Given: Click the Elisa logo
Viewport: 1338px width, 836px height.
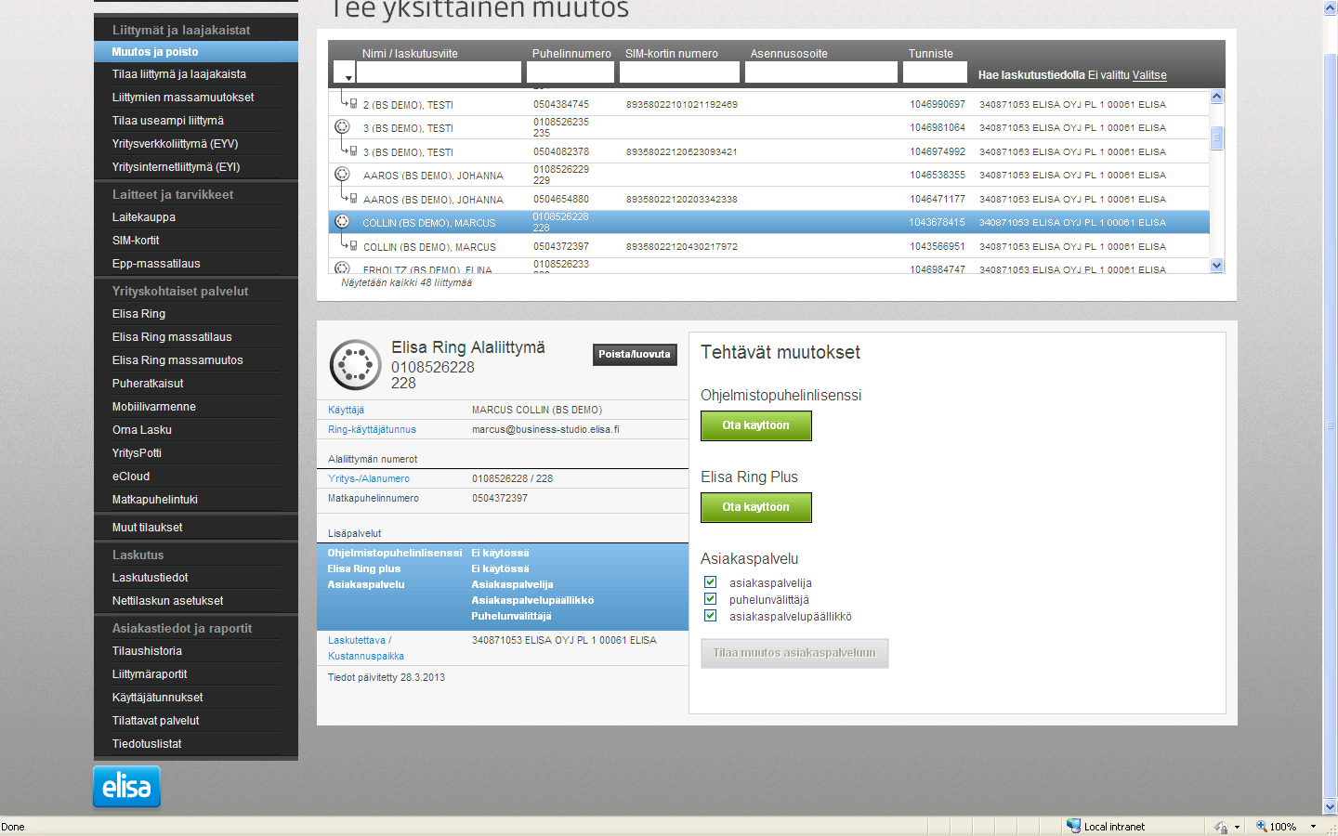Looking at the screenshot, I should point(126,787).
